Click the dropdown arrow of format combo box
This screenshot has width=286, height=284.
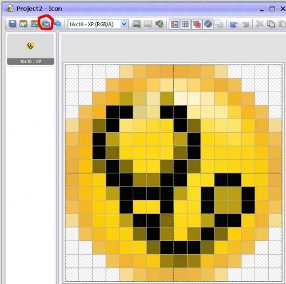(124, 25)
